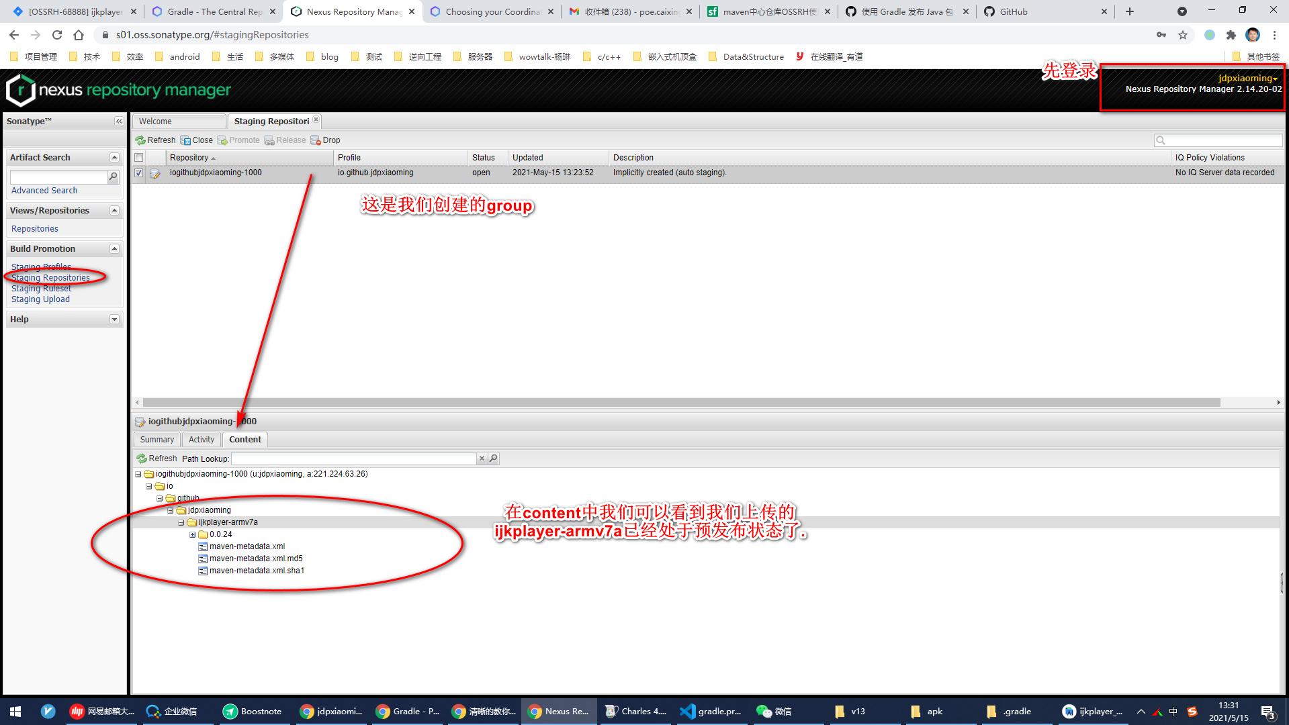Click the scroll-right arrow of repository grid

pyautogui.click(x=1278, y=403)
